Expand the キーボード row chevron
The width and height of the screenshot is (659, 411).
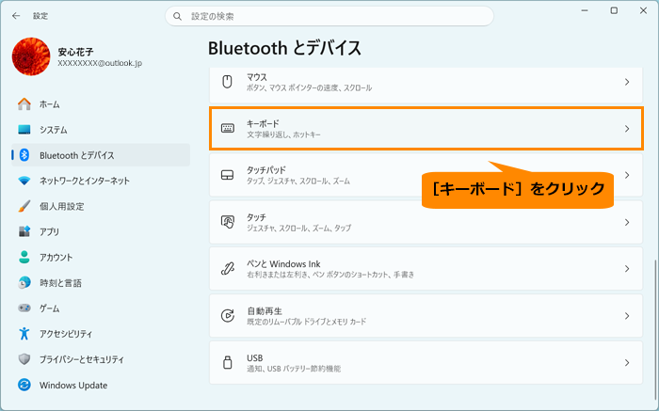pos(627,129)
